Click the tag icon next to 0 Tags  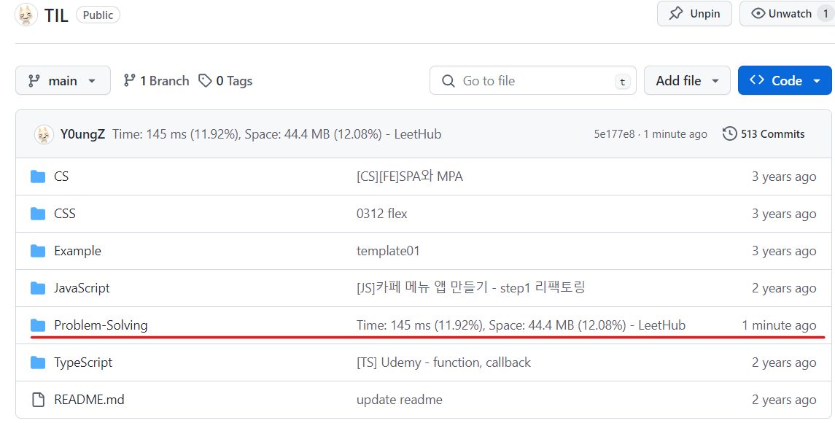point(205,81)
